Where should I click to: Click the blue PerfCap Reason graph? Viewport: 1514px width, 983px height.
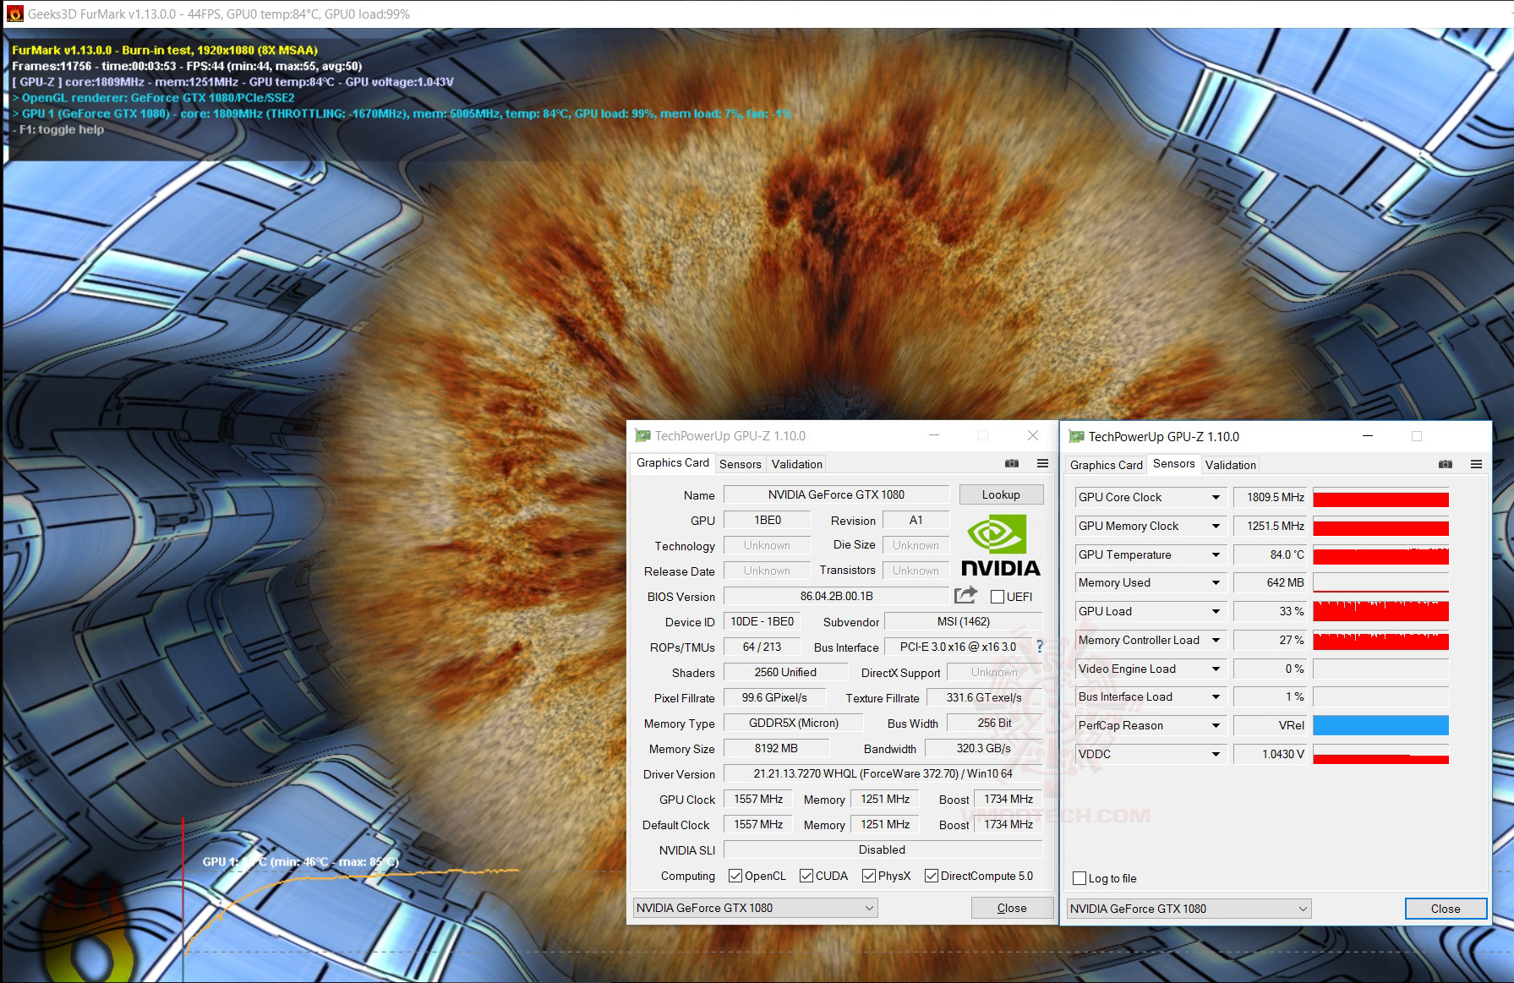tap(1380, 726)
